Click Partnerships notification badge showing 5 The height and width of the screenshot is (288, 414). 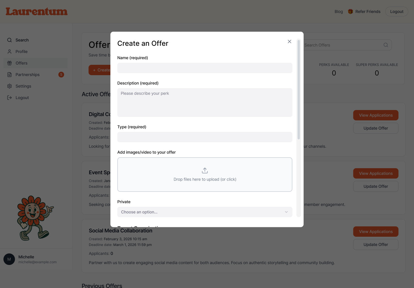pos(61,74)
